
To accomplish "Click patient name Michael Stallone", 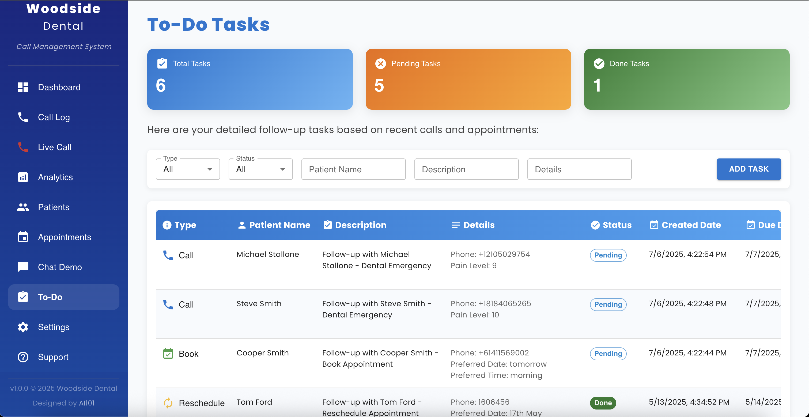I will [268, 254].
